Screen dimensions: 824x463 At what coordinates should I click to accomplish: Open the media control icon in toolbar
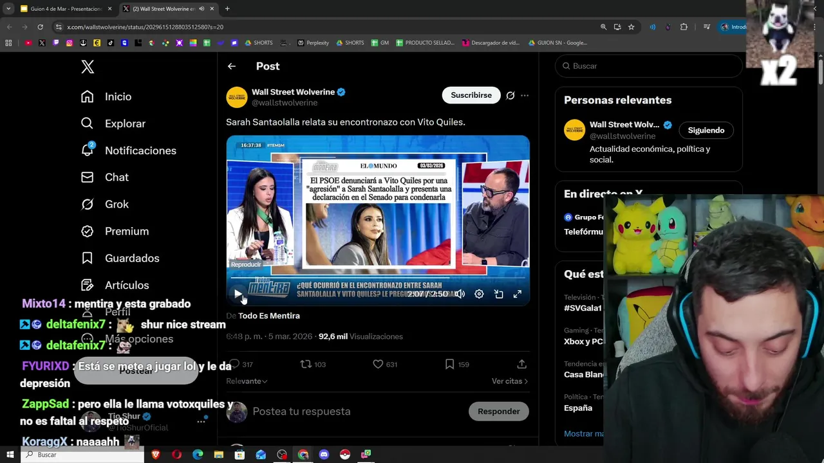[707, 27]
